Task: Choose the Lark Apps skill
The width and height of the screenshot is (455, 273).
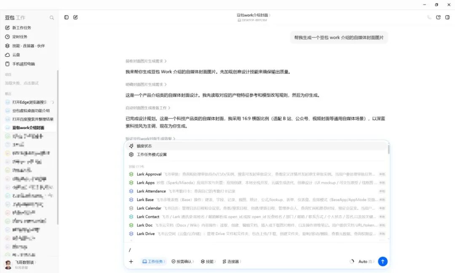Action: 257,183
